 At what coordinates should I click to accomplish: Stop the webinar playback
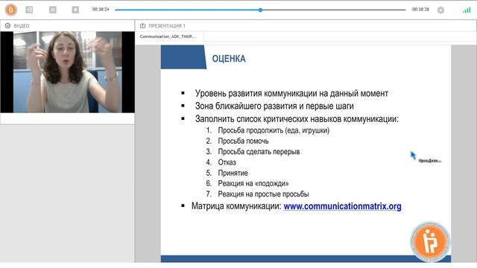75,10
